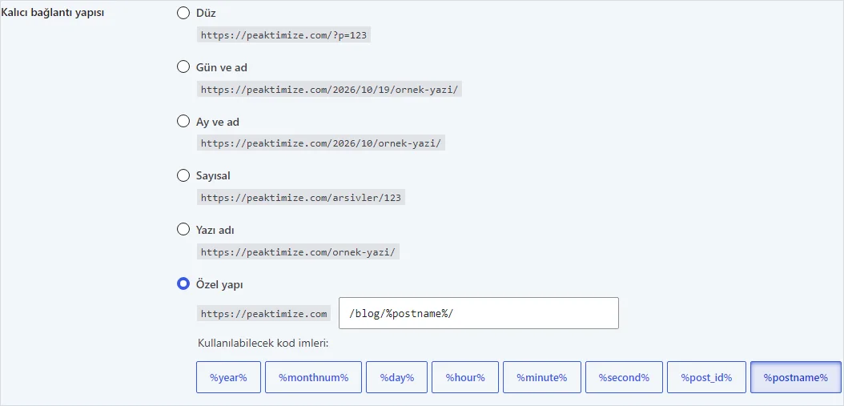Image resolution: width=844 pixels, height=406 pixels.
Task: Click the 2026/10/19/ornek-yazi example URL
Action: click(x=329, y=90)
